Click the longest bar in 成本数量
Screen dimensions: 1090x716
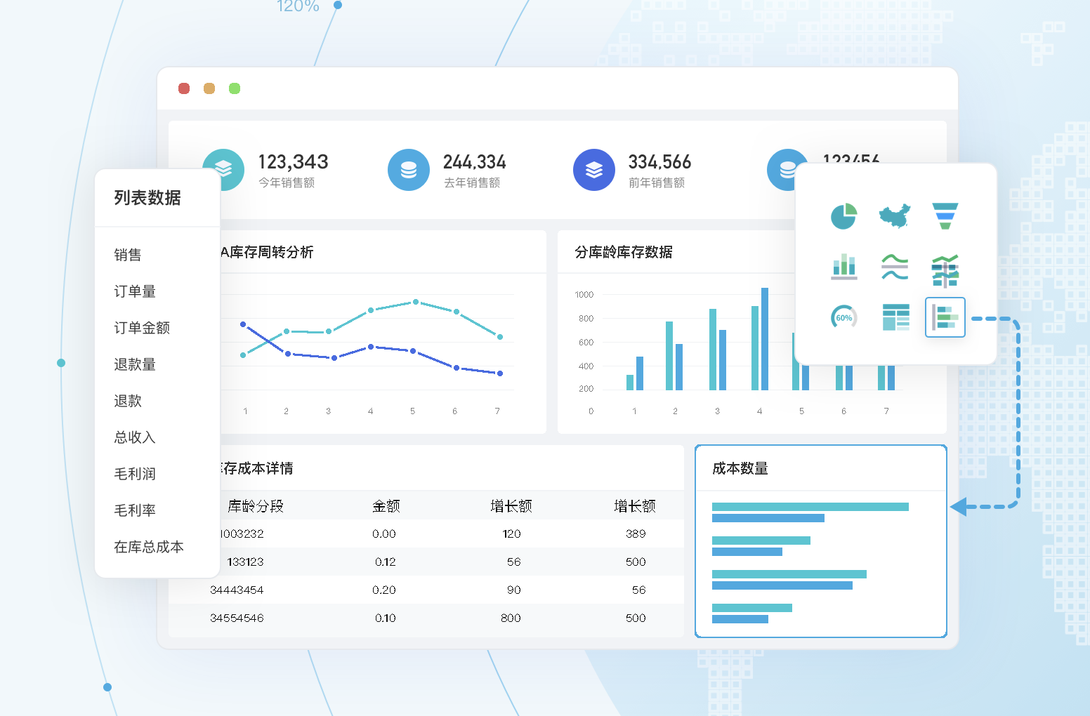(809, 506)
